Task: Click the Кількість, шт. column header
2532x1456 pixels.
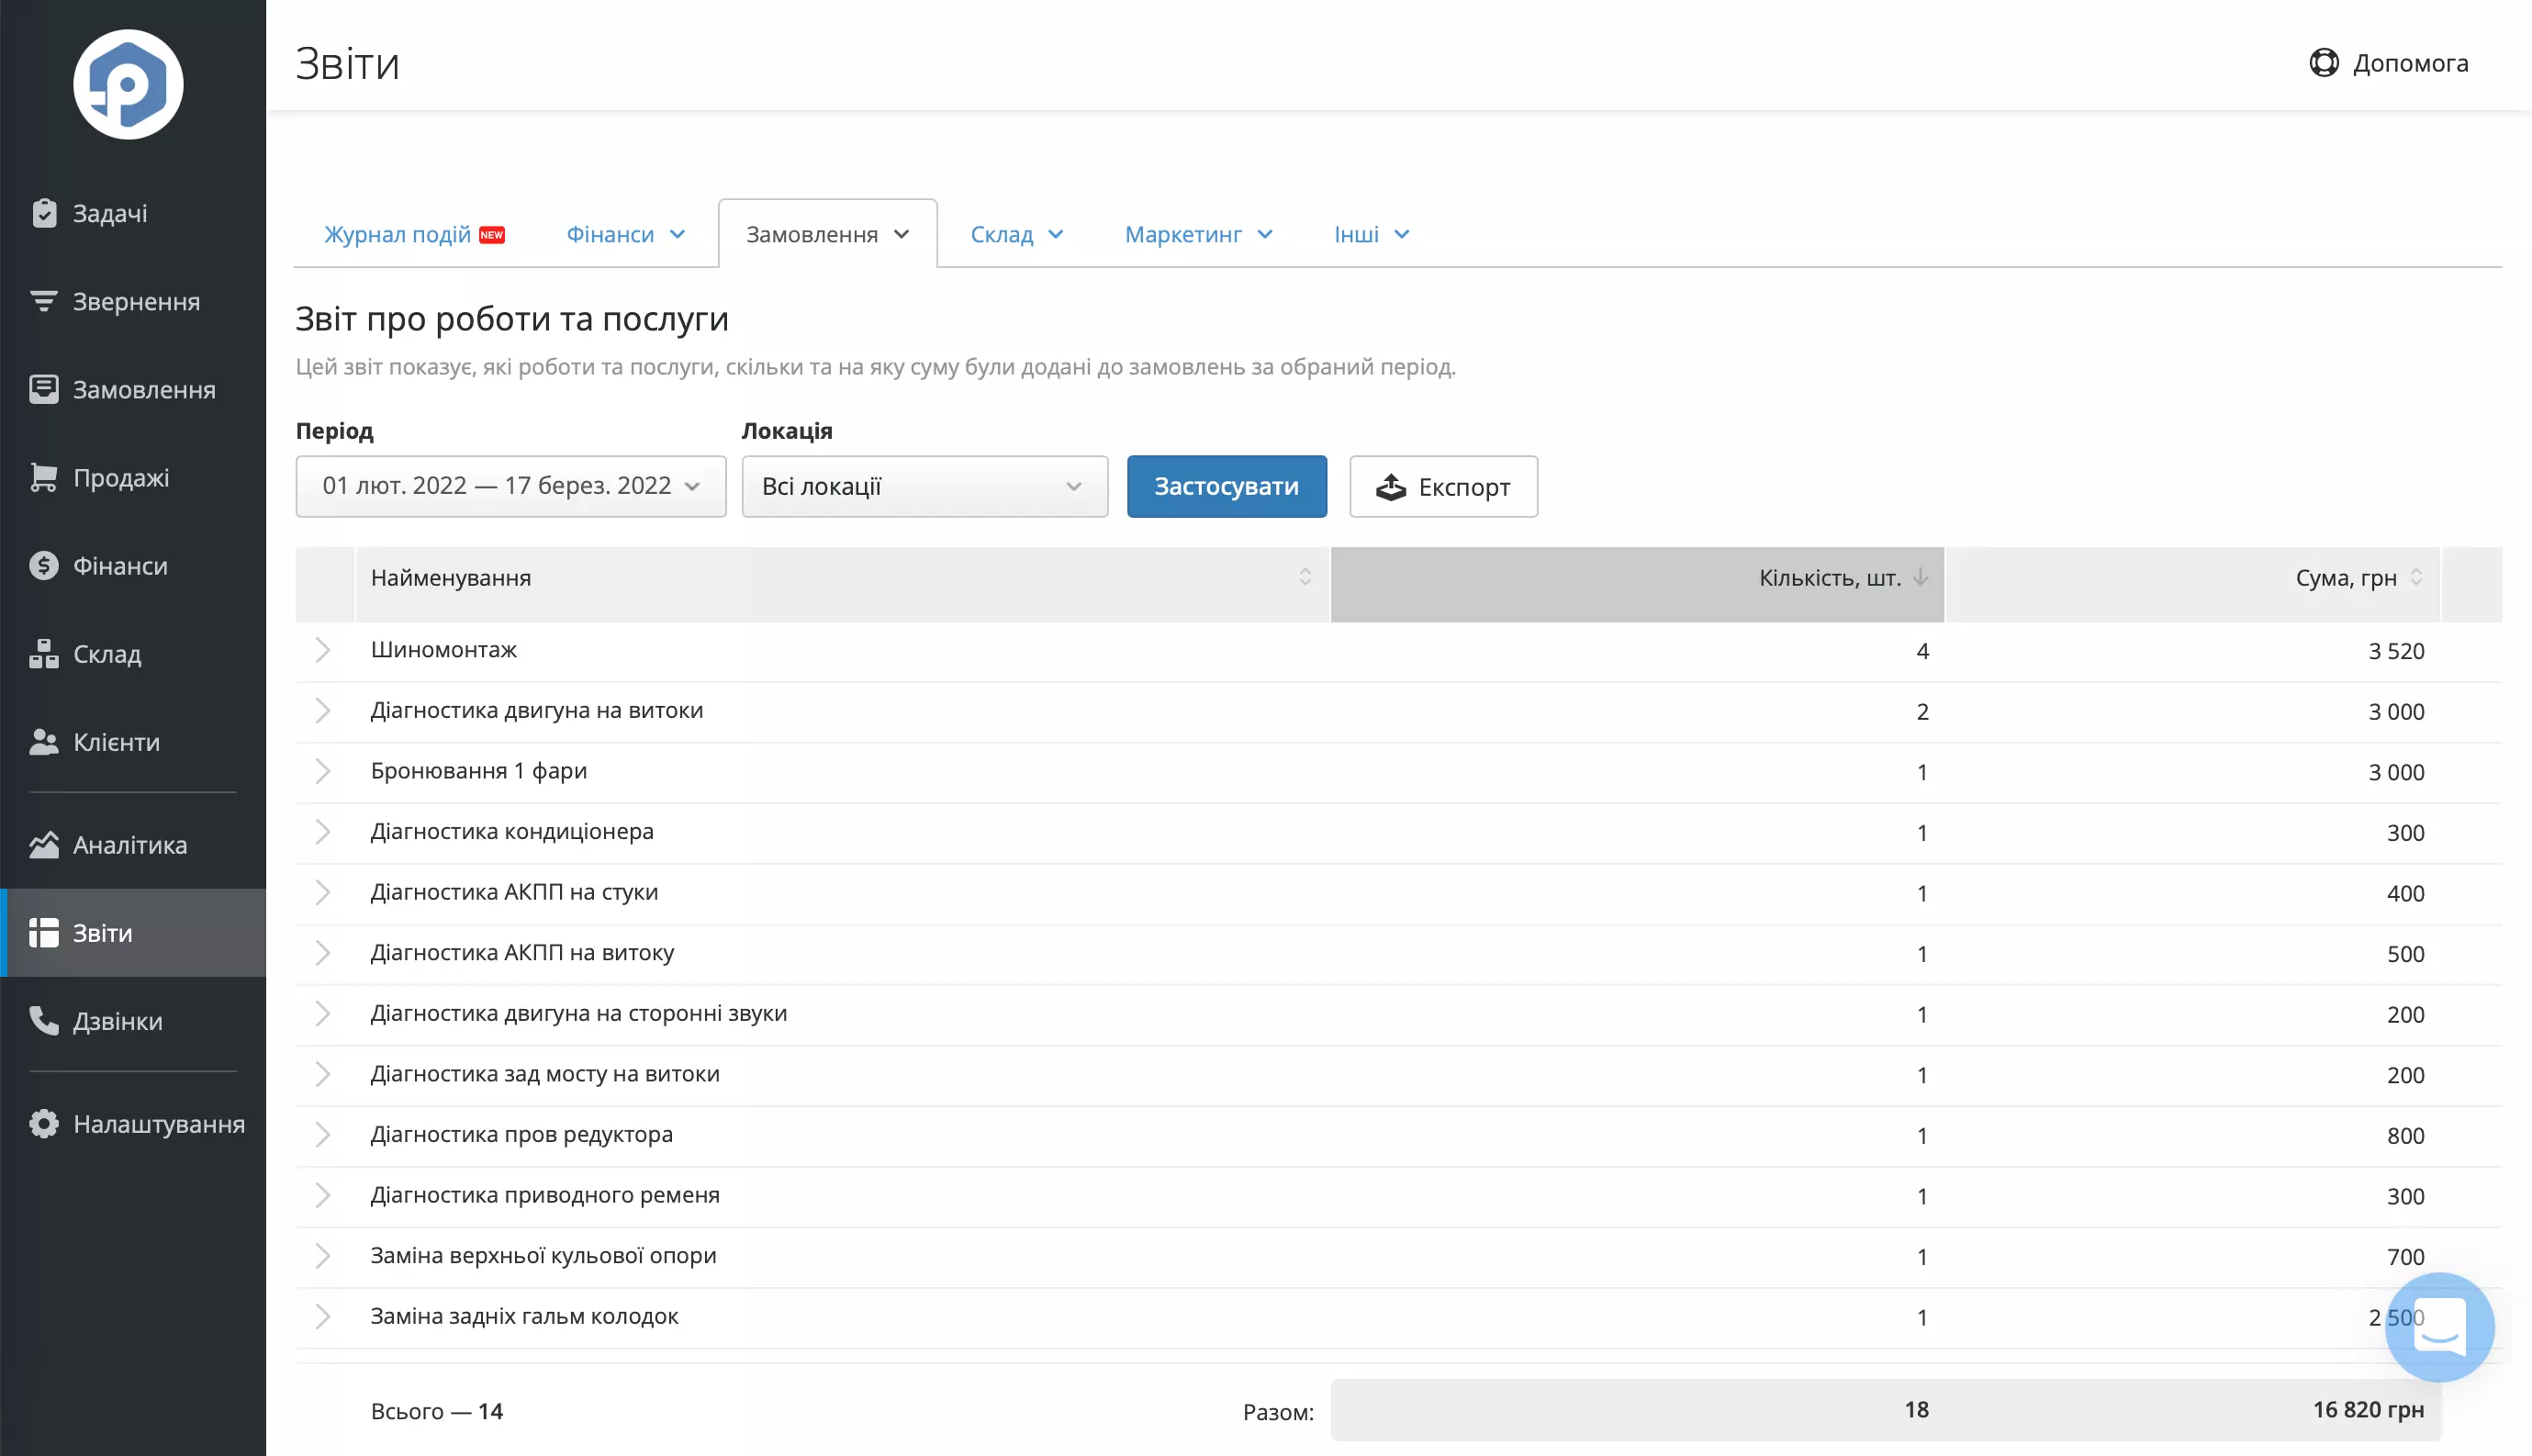Action: (1637, 584)
